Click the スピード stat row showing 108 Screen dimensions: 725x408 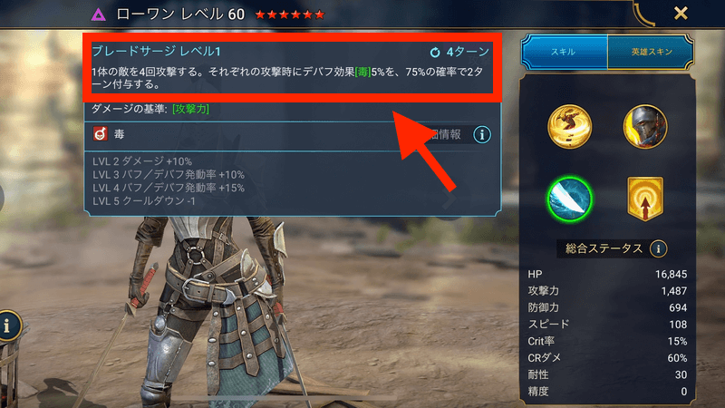607,325
